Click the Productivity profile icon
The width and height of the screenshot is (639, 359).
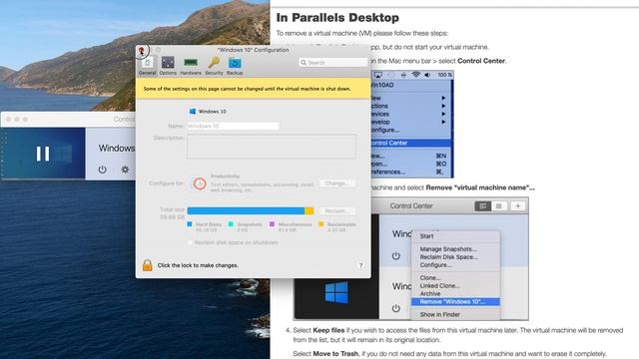pyautogui.click(x=200, y=183)
